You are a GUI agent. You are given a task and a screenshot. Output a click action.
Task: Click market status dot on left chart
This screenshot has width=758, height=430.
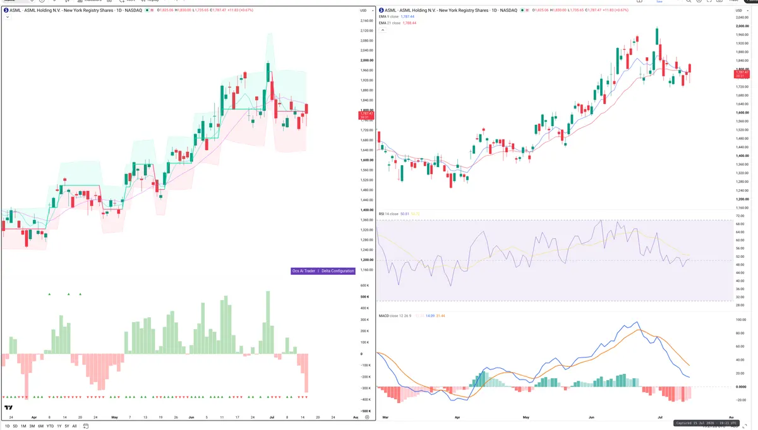147,10
